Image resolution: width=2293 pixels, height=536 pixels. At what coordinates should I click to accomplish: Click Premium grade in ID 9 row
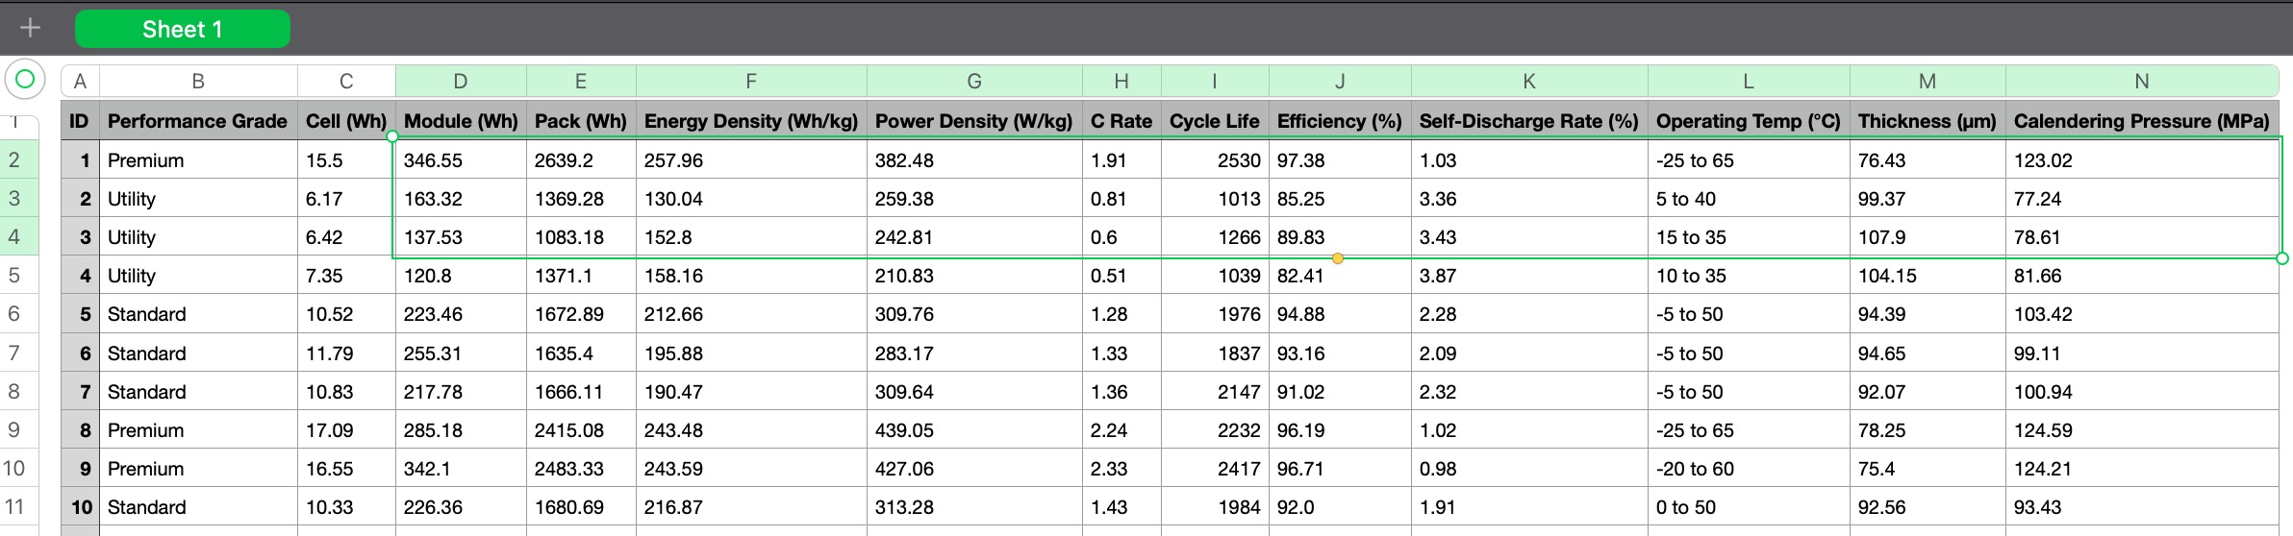[x=198, y=469]
